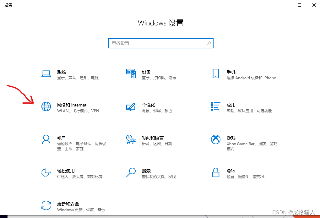Click the text 背景、锁屏、颜色

coord(157,111)
